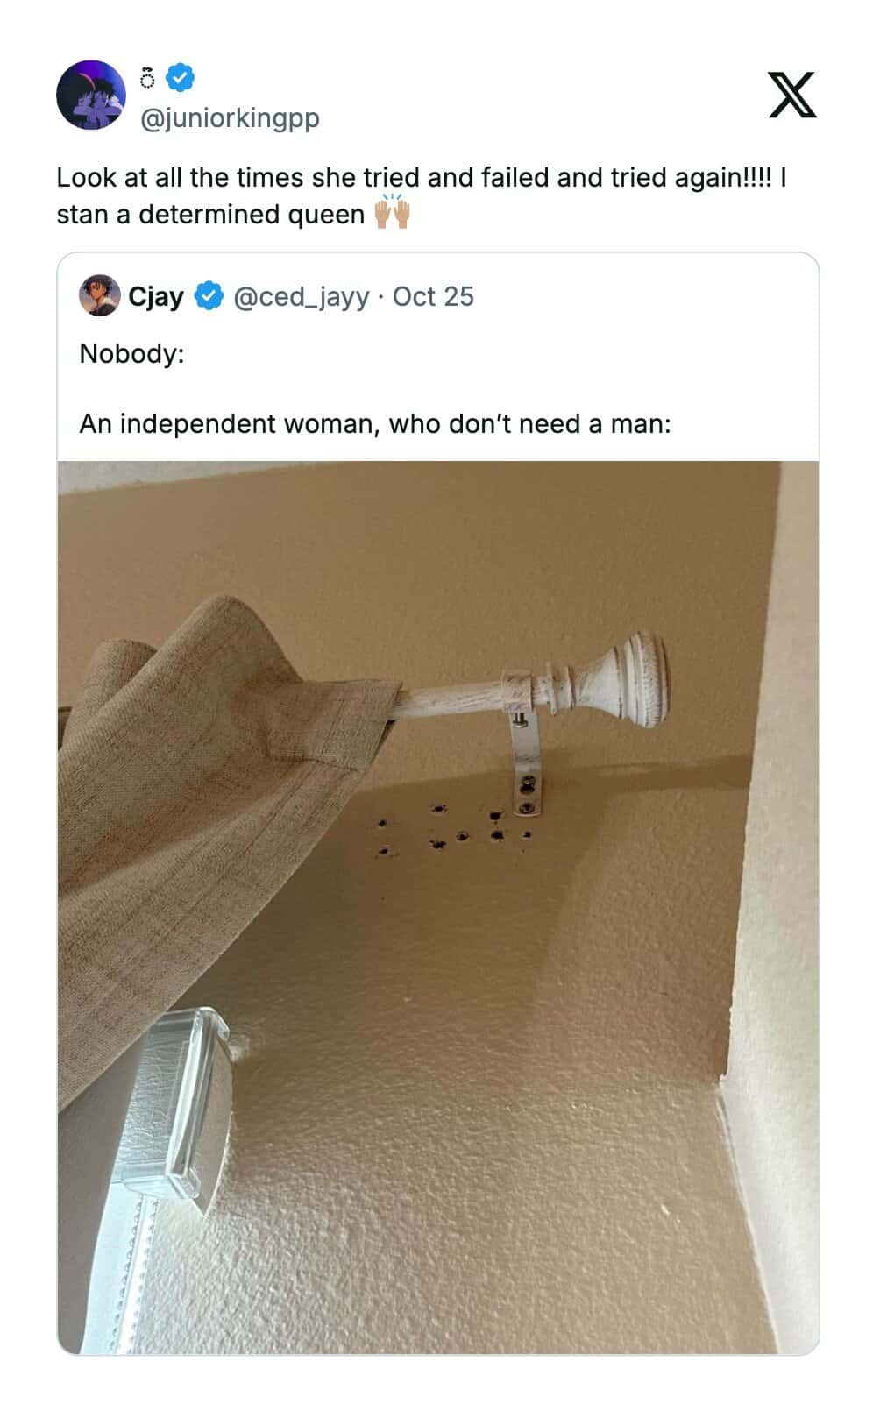Open @juniorkingpp profile avatar

click(91, 95)
